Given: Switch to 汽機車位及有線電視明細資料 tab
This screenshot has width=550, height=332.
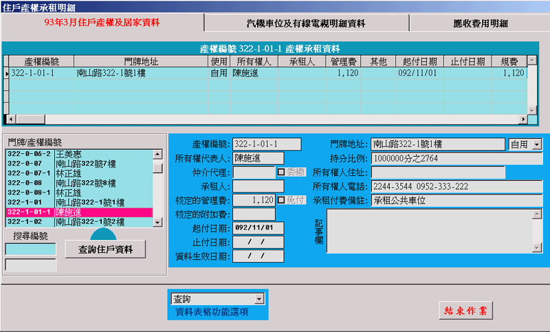Looking at the screenshot, I should tap(306, 23).
